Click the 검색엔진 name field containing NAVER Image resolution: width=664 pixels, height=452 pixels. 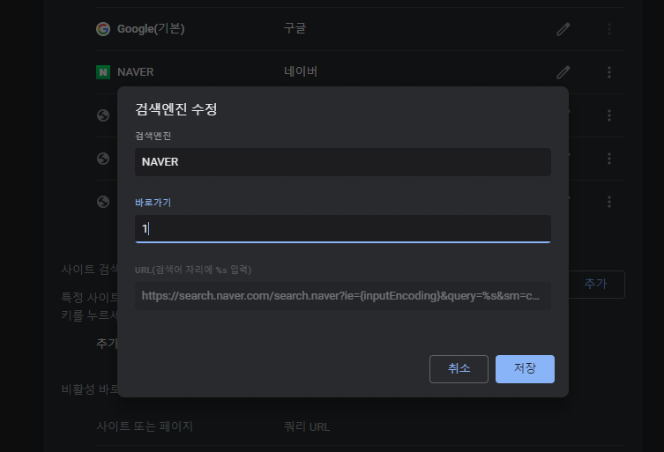click(x=343, y=162)
